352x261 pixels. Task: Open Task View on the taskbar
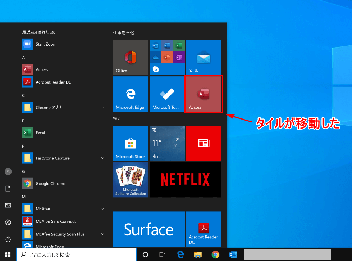tap(162, 255)
